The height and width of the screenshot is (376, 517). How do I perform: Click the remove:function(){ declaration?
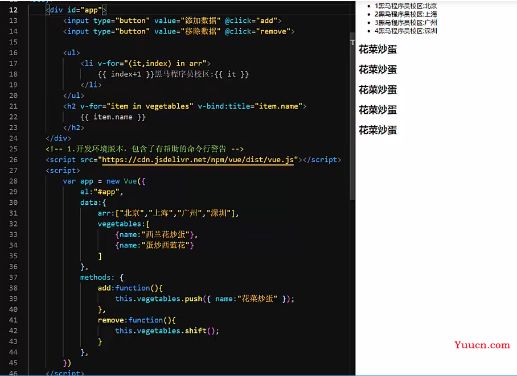coord(137,320)
